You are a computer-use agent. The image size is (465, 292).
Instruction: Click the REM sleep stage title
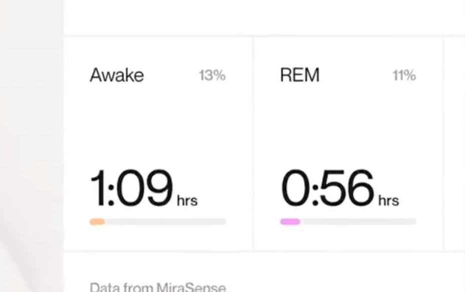pos(300,75)
